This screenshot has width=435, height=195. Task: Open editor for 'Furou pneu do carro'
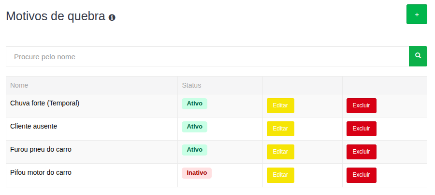click(280, 152)
